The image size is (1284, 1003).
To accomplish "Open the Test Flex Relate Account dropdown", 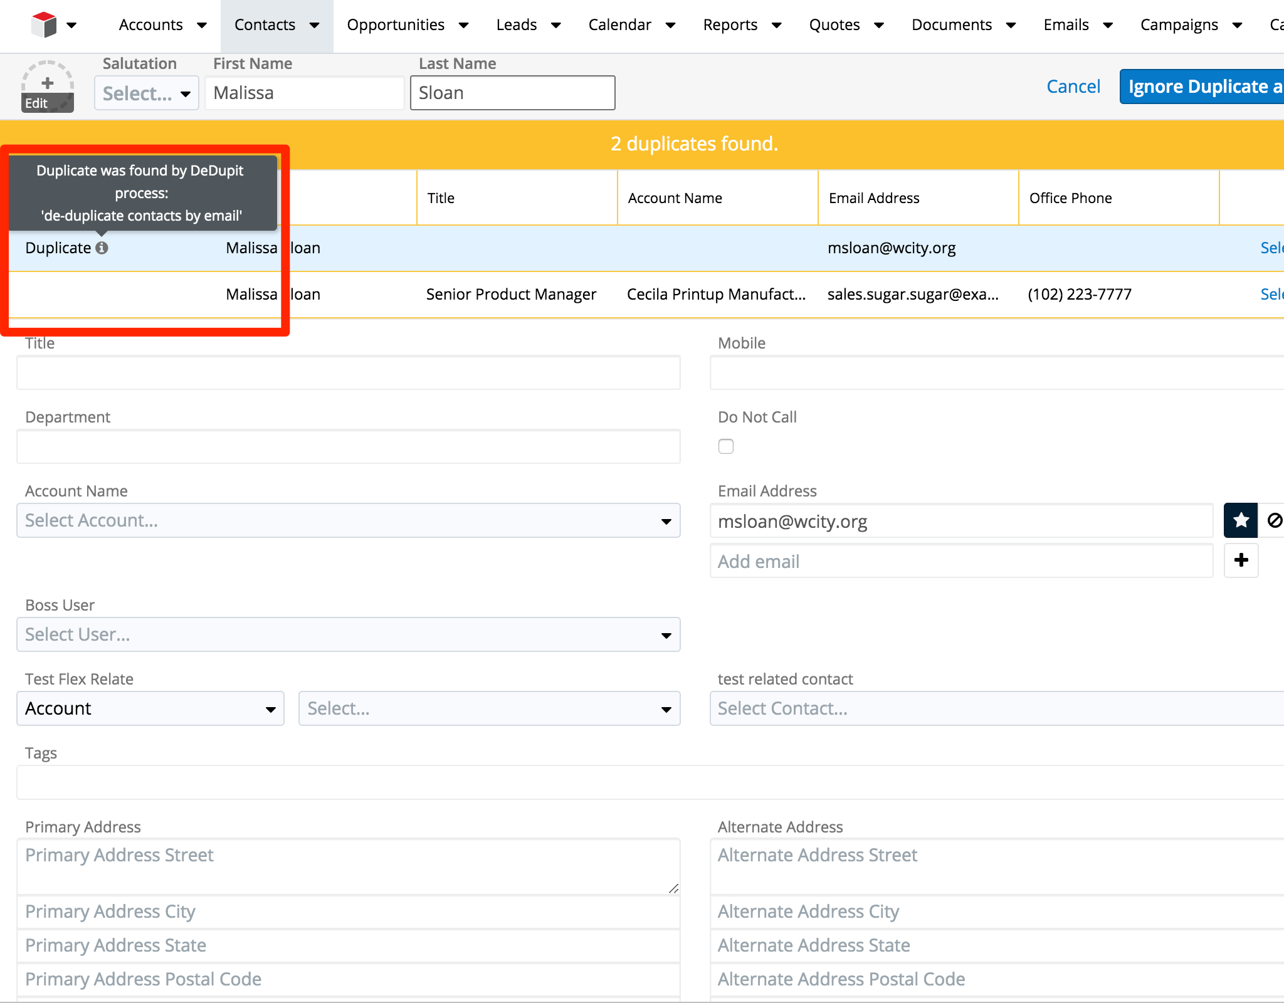I will [x=150, y=708].
